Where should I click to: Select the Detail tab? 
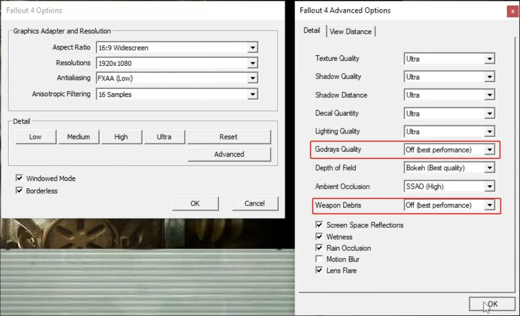[312, 31]
